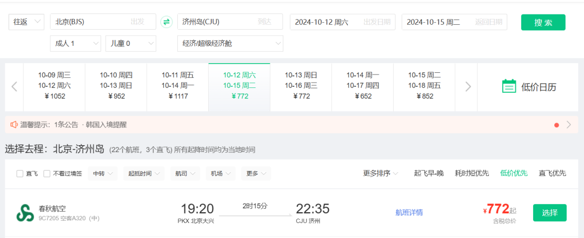The image size is (584, 238).
Task: Open the low-price calendar icon
Action: pyautogui.click(x=509, y=86)
